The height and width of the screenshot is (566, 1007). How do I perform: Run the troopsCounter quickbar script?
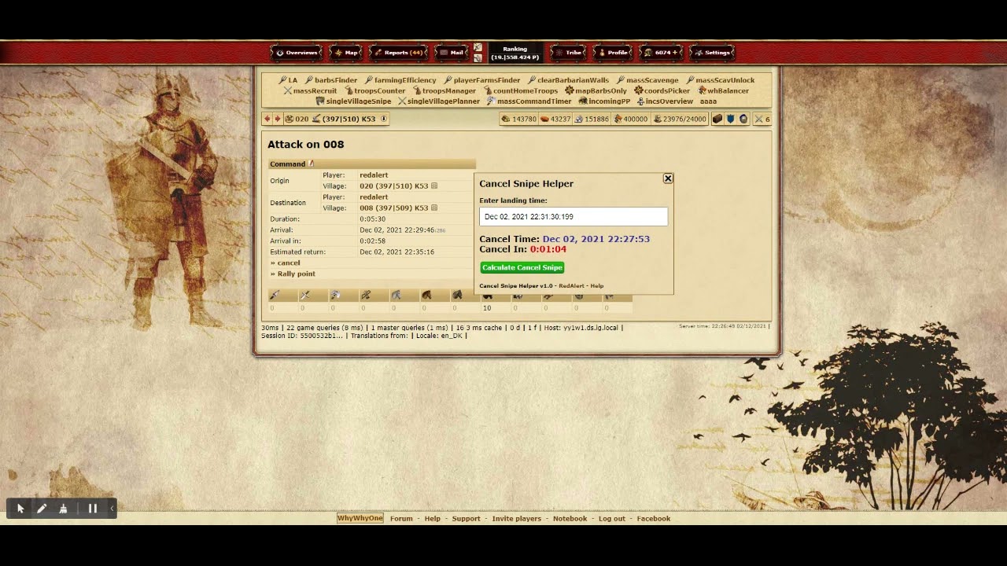click(375, 90)
